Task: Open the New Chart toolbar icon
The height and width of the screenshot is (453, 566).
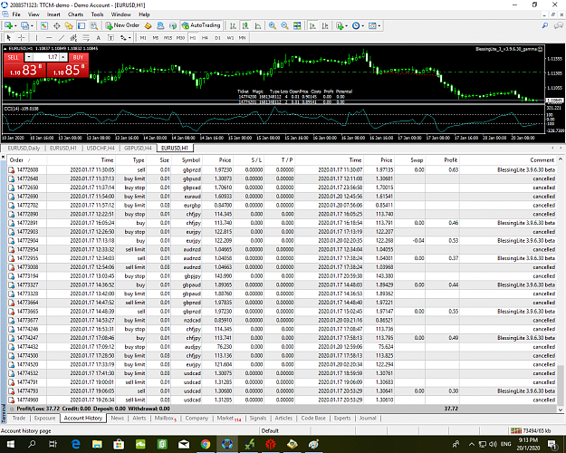Action: 8,25
